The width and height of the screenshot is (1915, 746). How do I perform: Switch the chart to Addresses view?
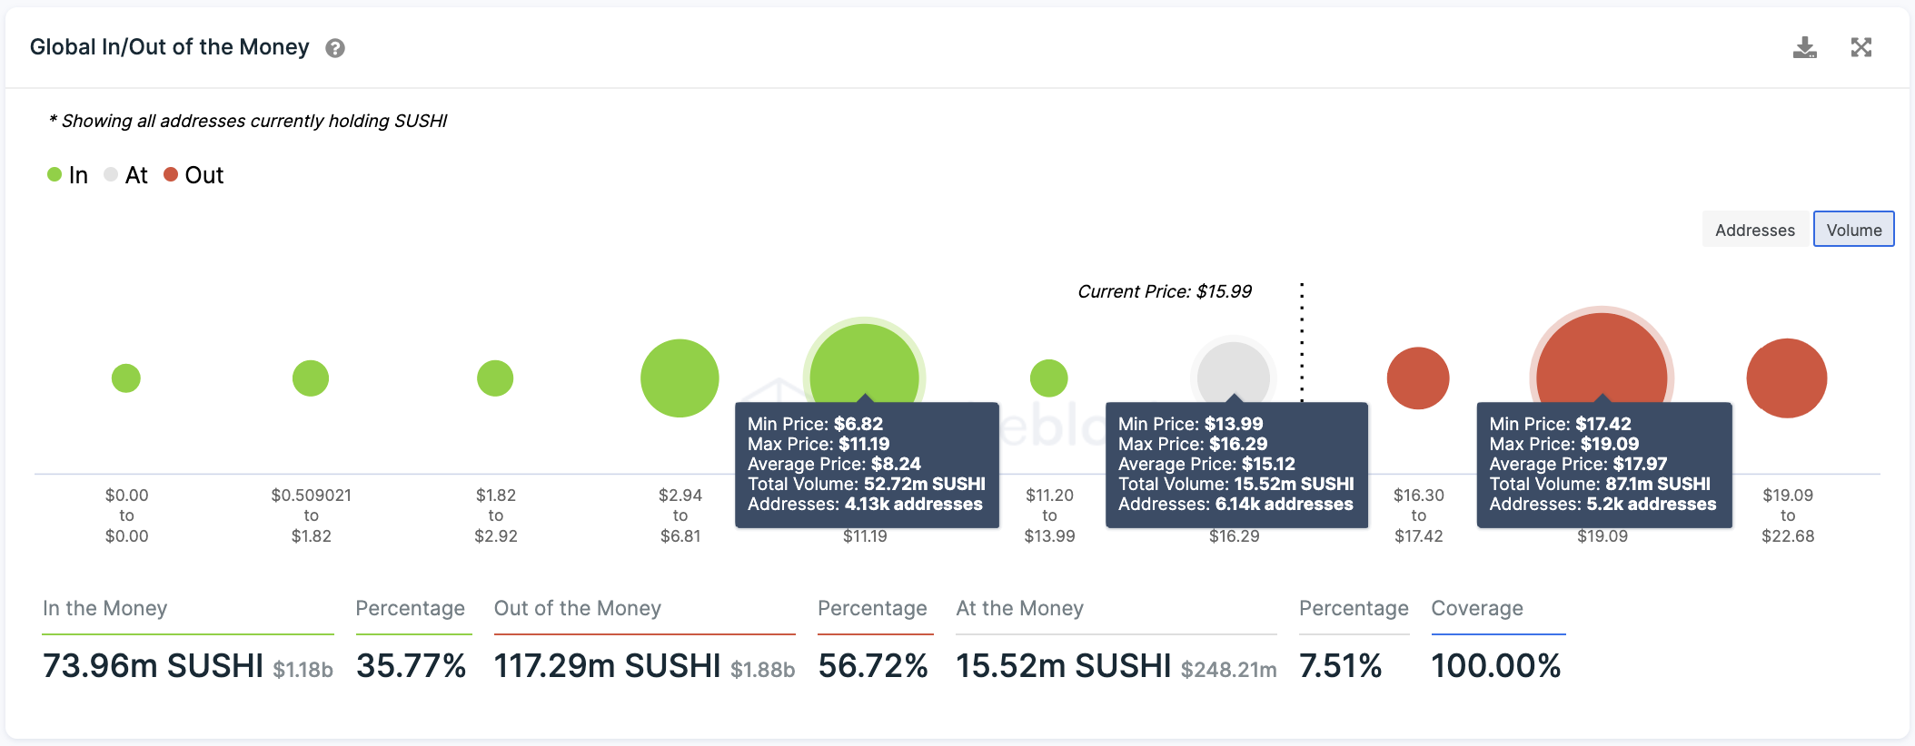coord(1755,230)
